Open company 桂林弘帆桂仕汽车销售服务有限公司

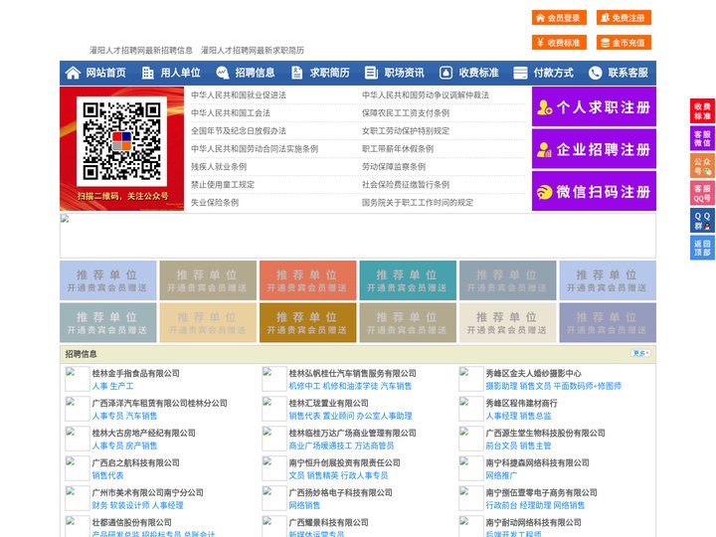(x=352, y=373)
